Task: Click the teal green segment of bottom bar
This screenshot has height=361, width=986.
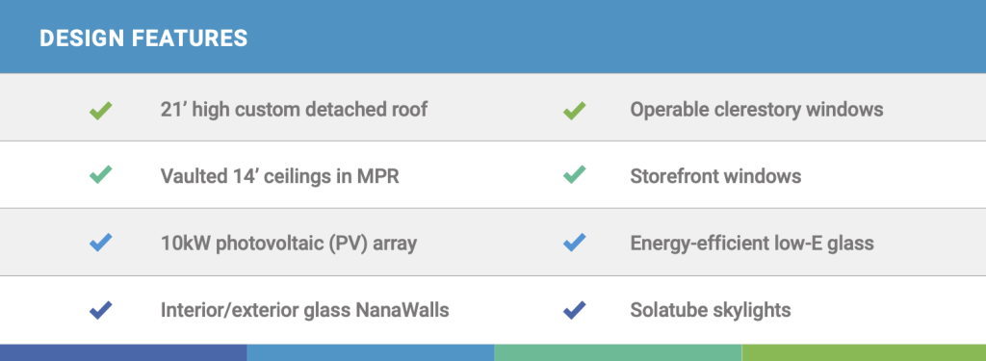Action: pos(618,353)
